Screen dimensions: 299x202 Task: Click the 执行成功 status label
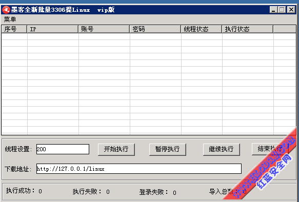pyautogui.click(x=21, y=191)
